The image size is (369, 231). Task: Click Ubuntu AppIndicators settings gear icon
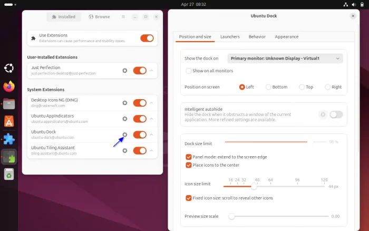(x=125, y=119)
